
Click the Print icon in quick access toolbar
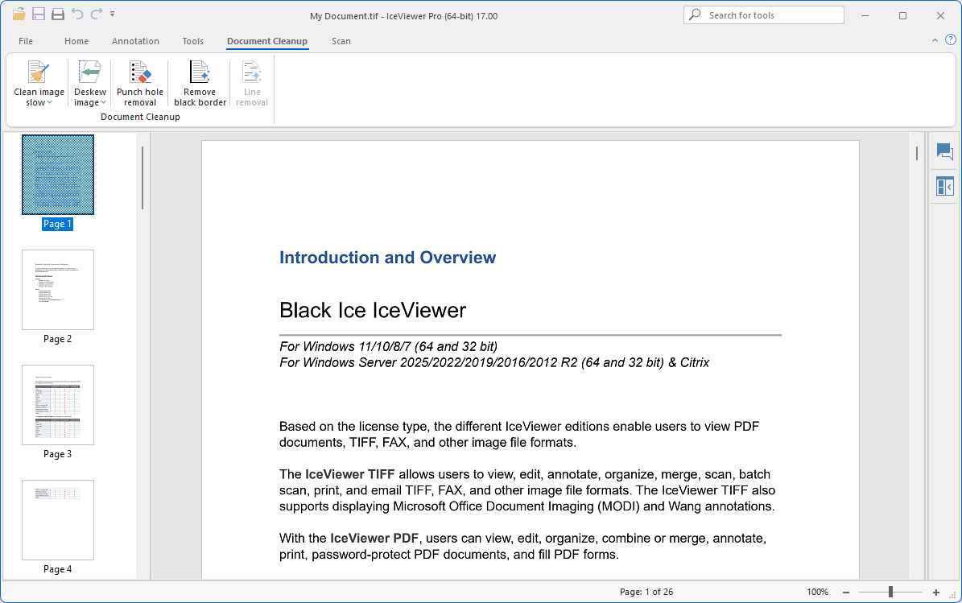pyautogui.click(x=58, y=14)
